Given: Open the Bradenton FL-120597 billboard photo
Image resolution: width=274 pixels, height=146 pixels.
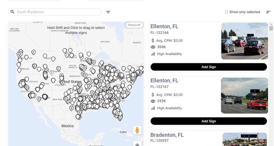Looking at the screenshot, I should [x=245, y=139].
